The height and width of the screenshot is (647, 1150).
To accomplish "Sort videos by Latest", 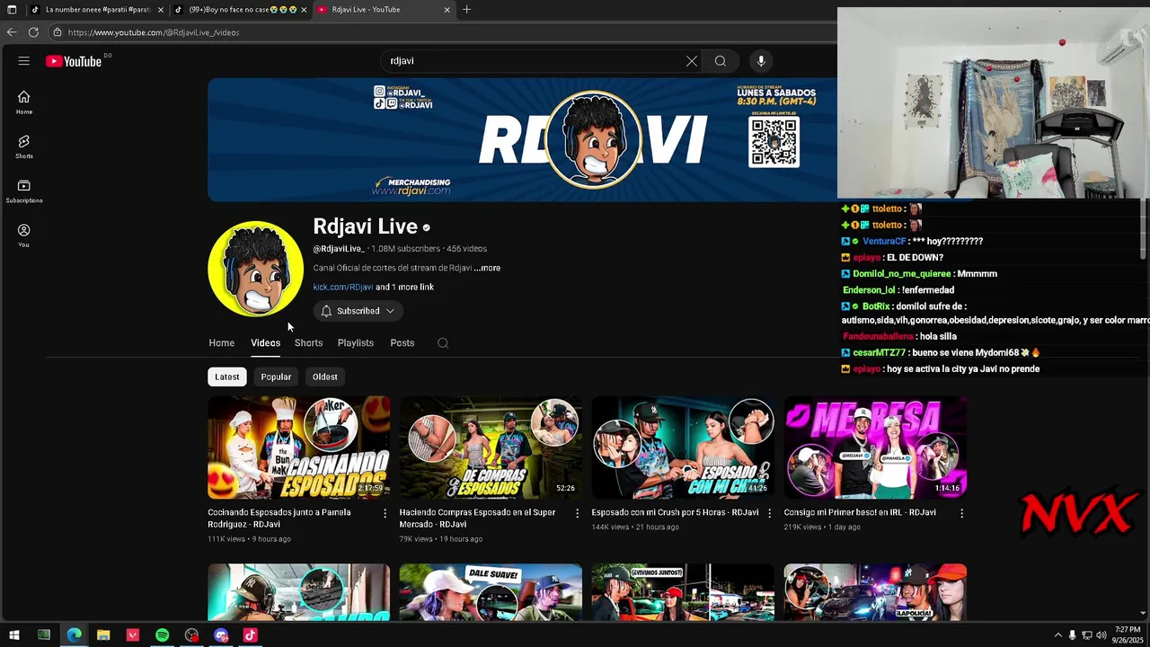I will click(227, 377).
